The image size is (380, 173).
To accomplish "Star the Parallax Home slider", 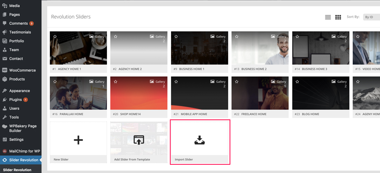I will click(55, 82).
